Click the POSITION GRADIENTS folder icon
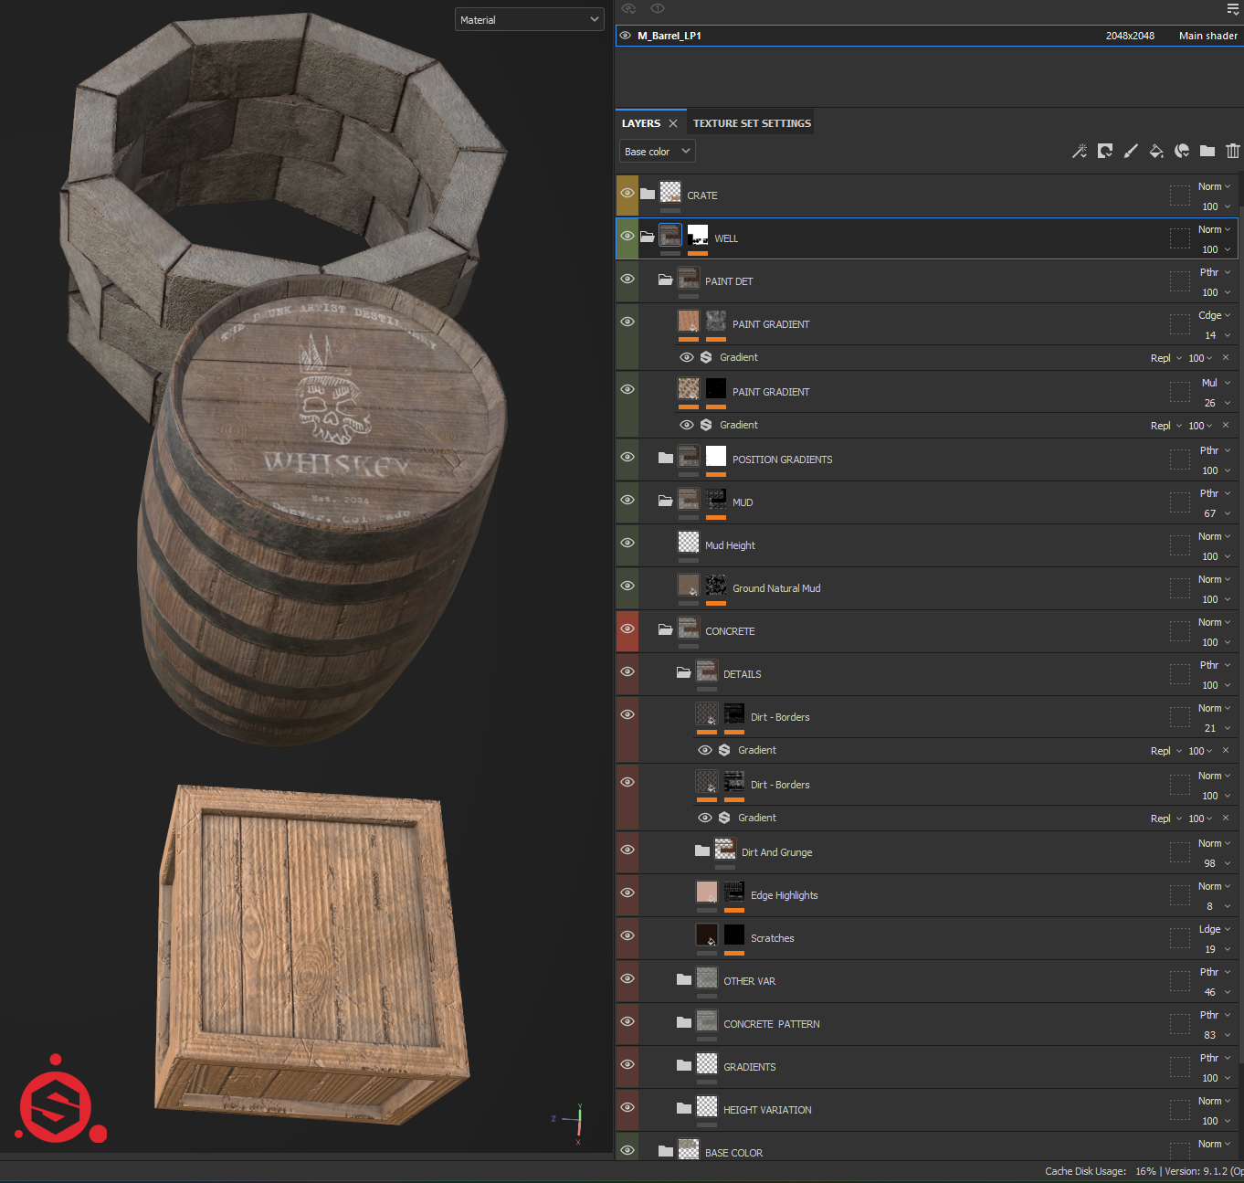The width and height of the screenshot is (1244, 1183). coord(666,458)
